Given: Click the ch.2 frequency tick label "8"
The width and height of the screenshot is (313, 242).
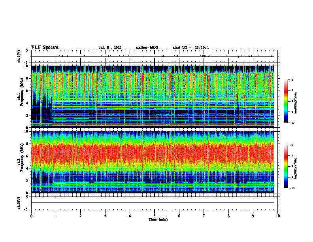Looking at the screenshot, I should [x=28, y=144].
